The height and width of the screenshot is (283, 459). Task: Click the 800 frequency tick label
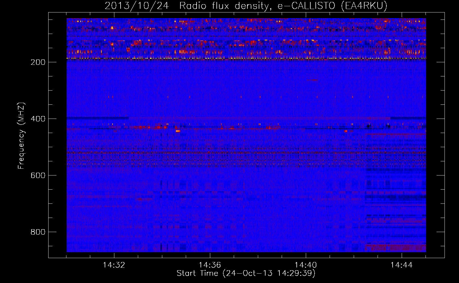click(x=38, y=232)
